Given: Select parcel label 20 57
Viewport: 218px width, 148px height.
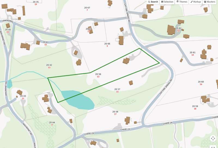Looking at the screenshot, I should (x=117, y=89).
